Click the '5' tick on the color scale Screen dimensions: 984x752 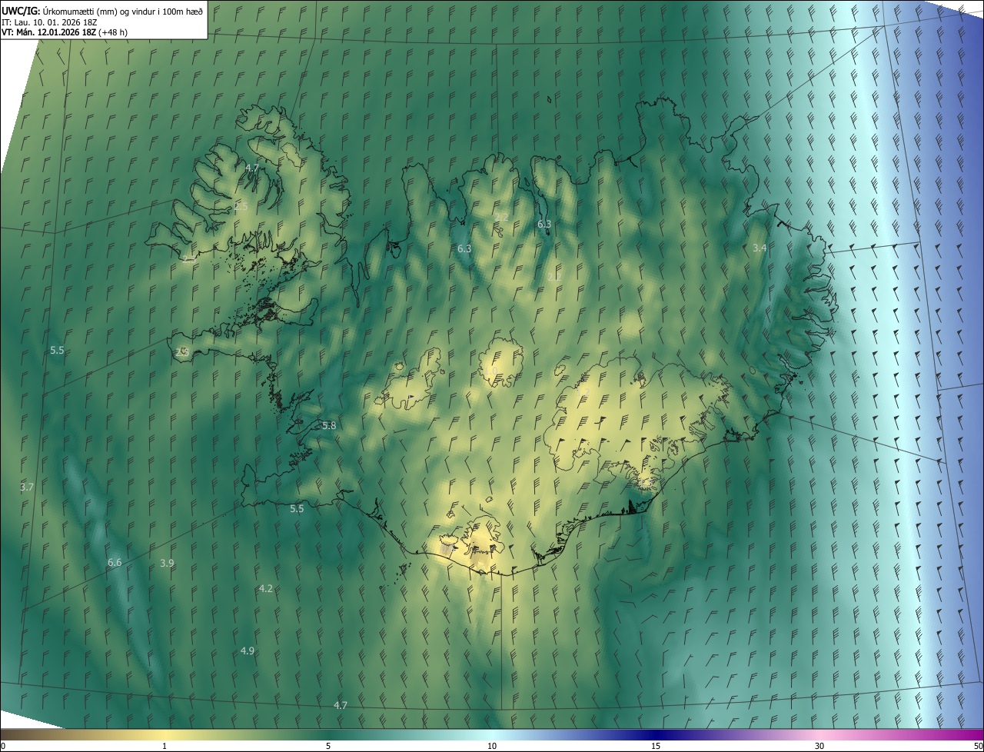click(328, 746)
